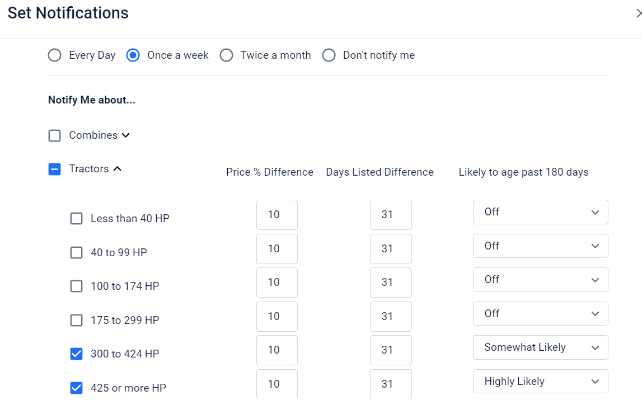
Task: Uncheck the 300 to 424 HP checkbox
Action: pos(76,354)
